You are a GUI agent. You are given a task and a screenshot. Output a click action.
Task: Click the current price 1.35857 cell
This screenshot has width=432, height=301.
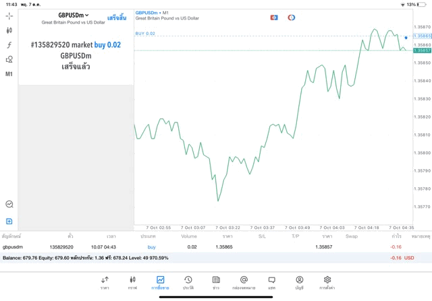point(324,247)
